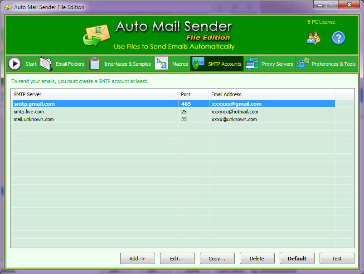Click the Start play icon
Image resolution: width=364 pixels, height=274 pixels.
coord(15,64)
